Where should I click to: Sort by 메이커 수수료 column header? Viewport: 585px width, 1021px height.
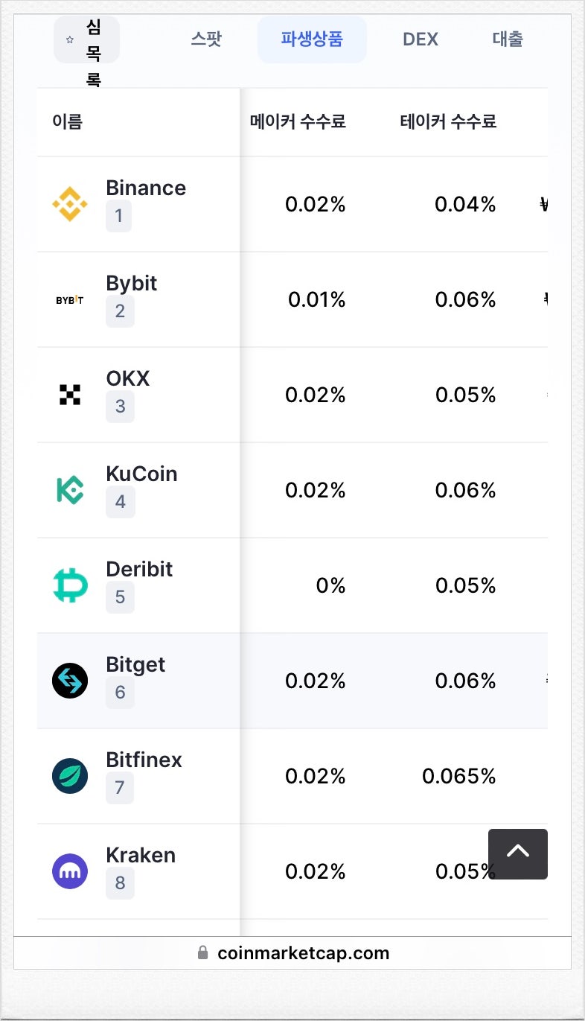[298, 121]
